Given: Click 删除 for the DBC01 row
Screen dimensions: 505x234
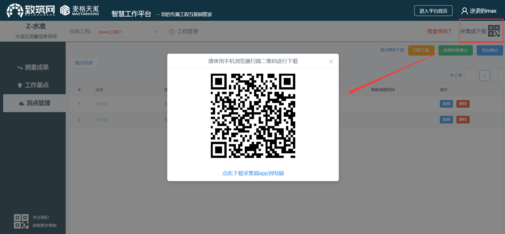Looking at the screenshot, I should (463, 104).
